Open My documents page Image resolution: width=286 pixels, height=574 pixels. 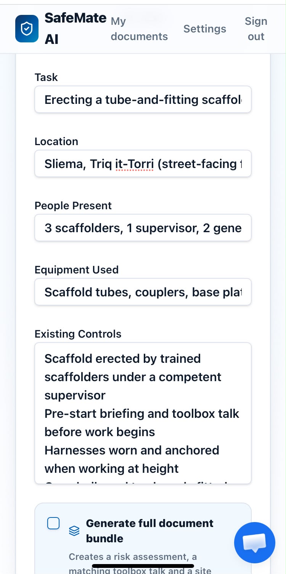tap(139, 29)
